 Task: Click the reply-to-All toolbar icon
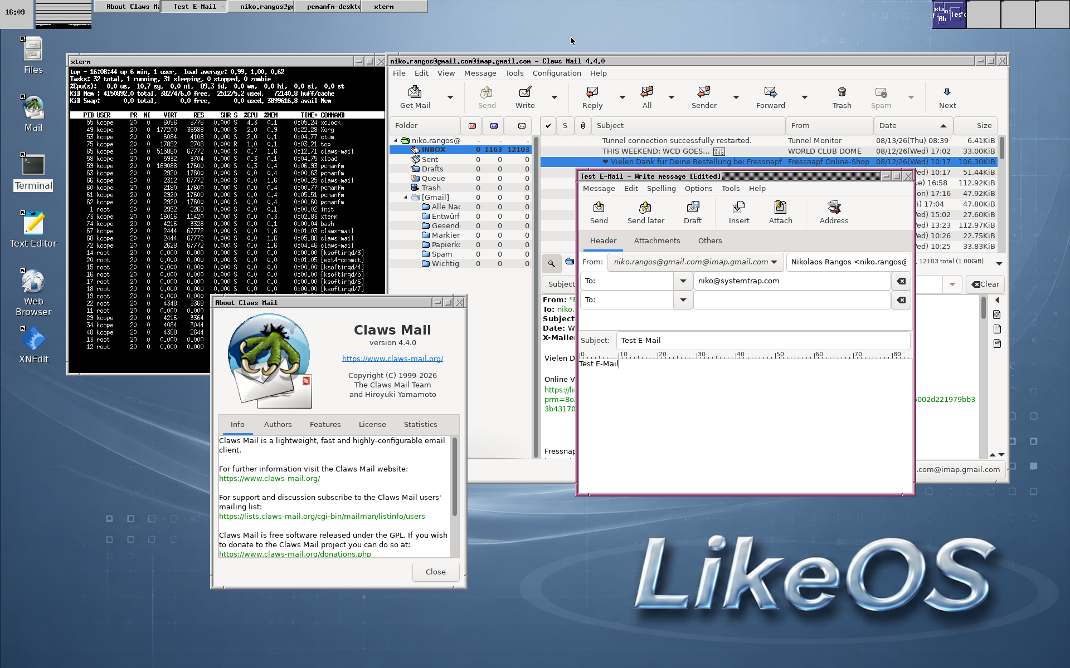tap(647, 92)
